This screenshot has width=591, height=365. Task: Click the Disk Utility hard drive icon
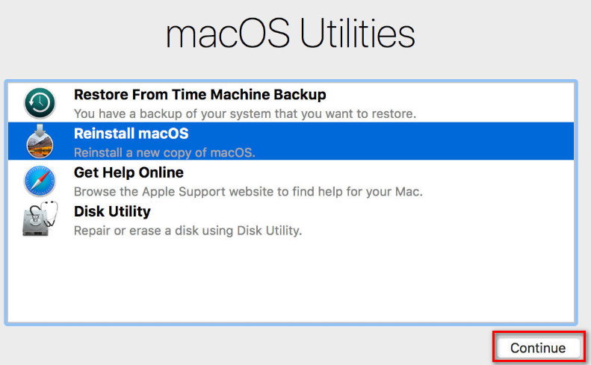point(38,219)
